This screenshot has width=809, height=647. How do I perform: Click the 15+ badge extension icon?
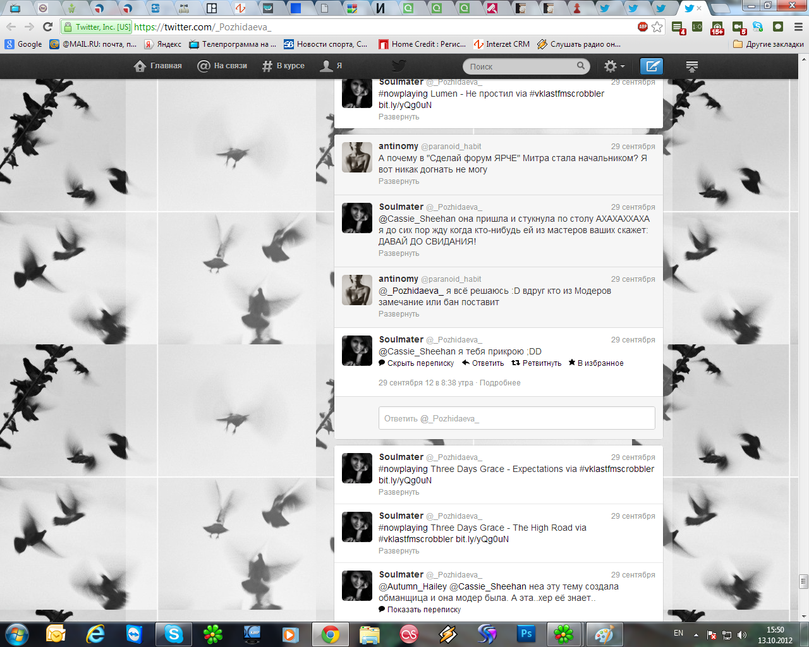coord(717,27)
